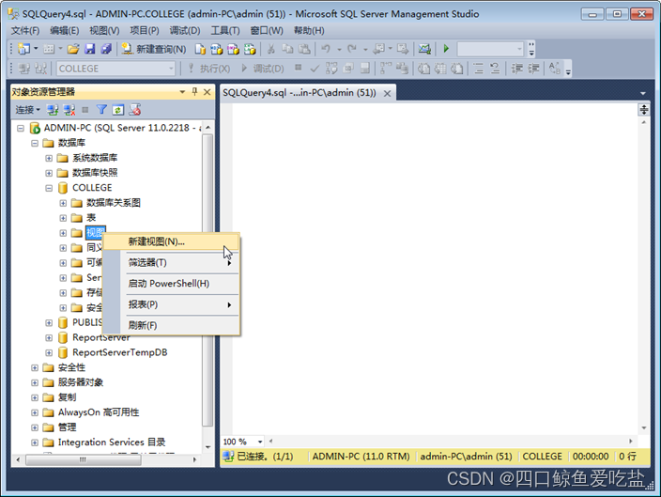The image size is (661, 497).
Task: Collapse the COLLEGE database node
Action: coord(49,188)
